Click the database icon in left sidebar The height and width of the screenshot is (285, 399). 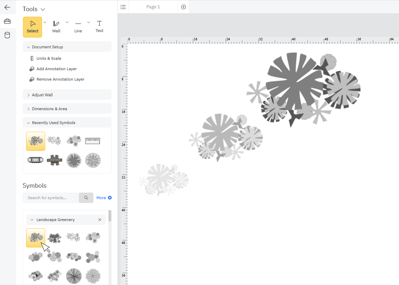[x=8, y=35]
